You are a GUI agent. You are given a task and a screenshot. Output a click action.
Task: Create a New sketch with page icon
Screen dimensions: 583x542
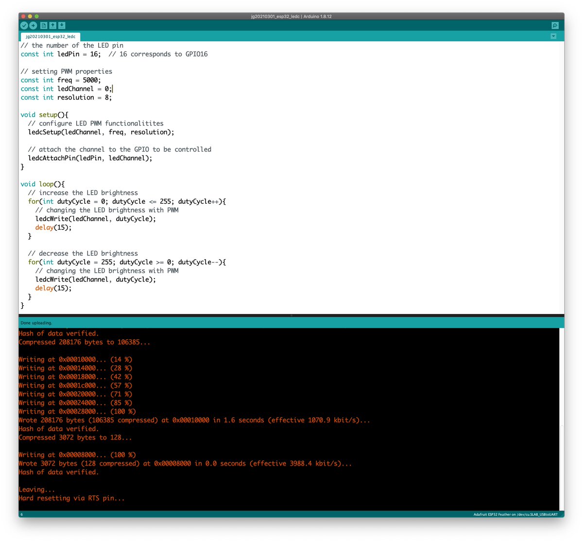coord(44,25)
